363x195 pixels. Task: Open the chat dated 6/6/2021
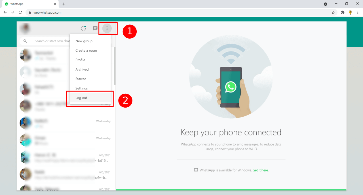coord(66,158)
